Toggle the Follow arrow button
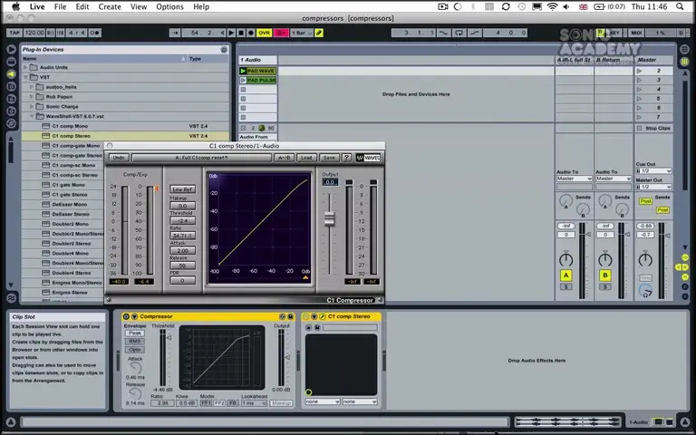This screenshot has width=696, height=435. point(174,33)
